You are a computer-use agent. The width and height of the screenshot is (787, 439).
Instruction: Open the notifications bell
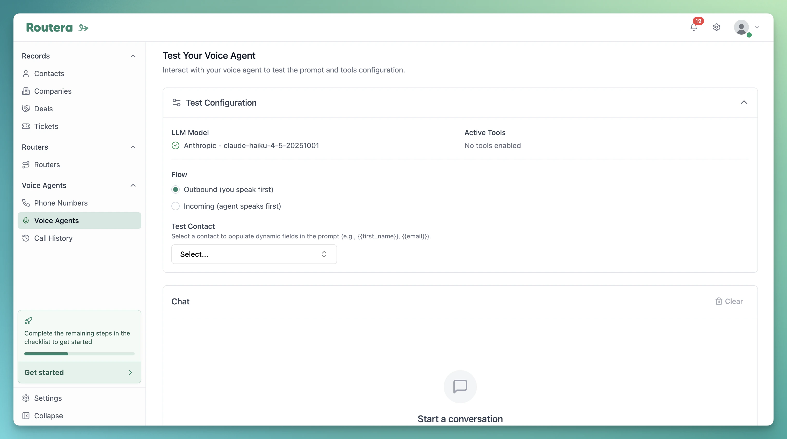point(694,27)
